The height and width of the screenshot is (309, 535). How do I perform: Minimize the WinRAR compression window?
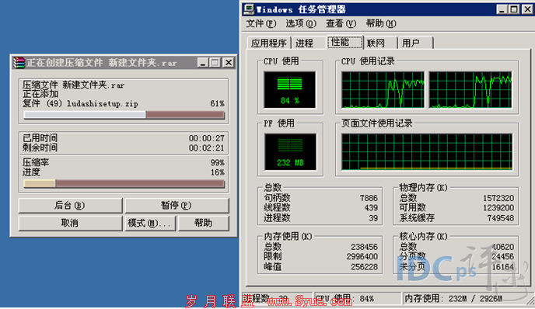pos(203,63)
